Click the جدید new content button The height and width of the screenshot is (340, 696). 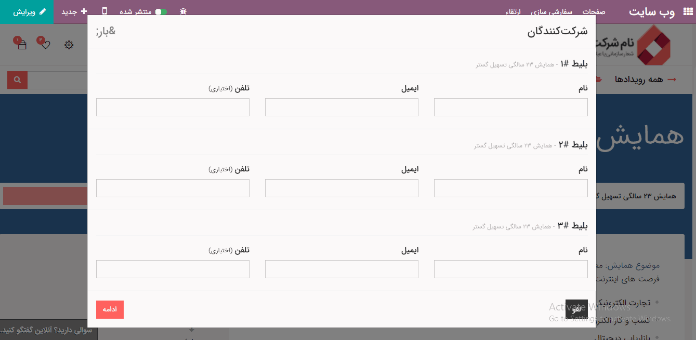tap(74, 11)
